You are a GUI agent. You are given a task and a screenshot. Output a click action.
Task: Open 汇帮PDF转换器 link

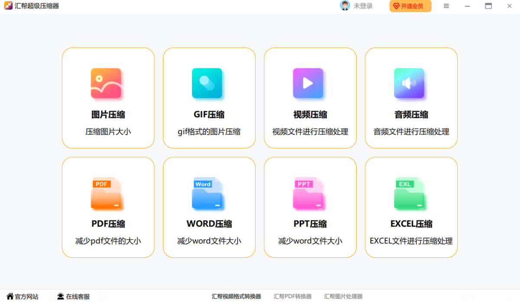292,296
